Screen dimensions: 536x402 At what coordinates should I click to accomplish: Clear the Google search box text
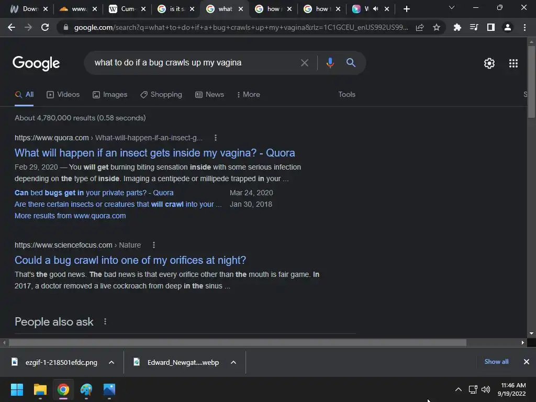tap(304, 63)
